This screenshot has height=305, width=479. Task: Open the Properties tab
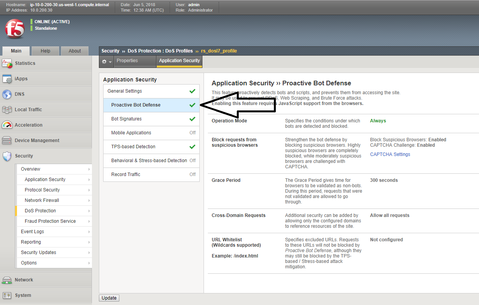click(x=135, y=61)
